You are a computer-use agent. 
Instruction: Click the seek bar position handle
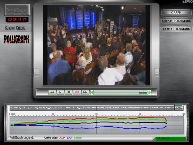(143, 93)
